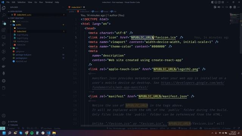
Task: Click the Visual Studio Code taskbar icon
Action: pos(48,133)
